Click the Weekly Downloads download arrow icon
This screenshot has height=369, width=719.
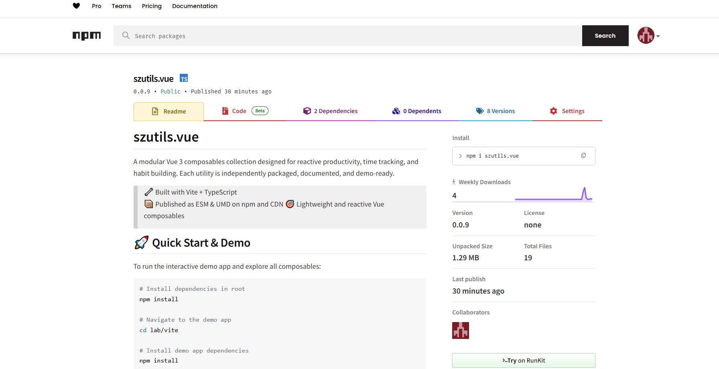[x=454, y=182]
